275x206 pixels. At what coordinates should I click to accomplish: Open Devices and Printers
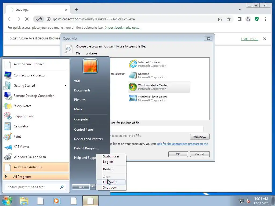88,139
